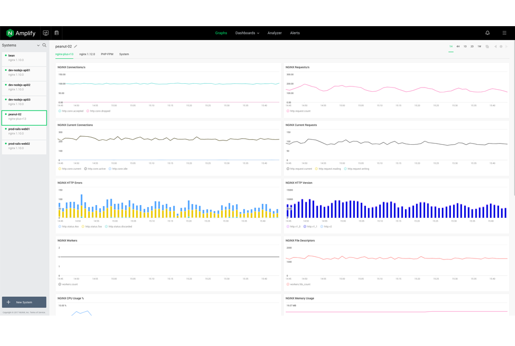Image resolution: width=515 pixels, height=346 pixels.
Task: Open the systems monitor view icon
Action: click(45, 33)
